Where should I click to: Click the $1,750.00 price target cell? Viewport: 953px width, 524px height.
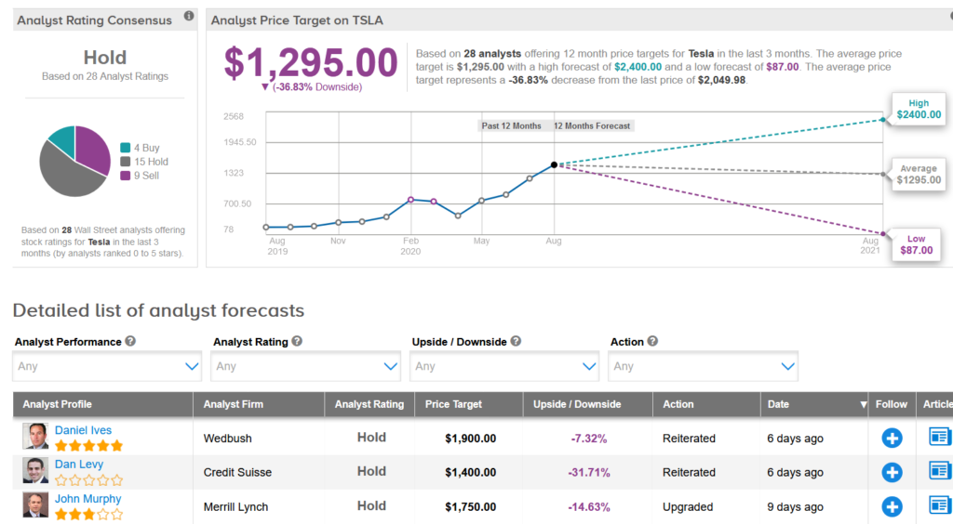click(x=470, y=507)
